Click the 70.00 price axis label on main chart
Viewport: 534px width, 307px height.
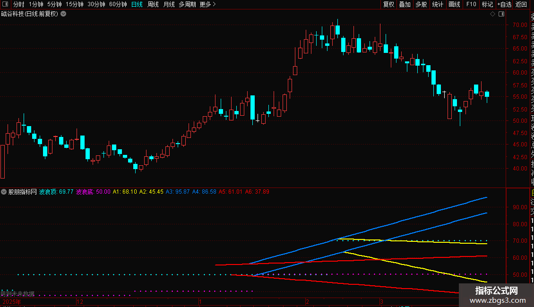point(520,25)
